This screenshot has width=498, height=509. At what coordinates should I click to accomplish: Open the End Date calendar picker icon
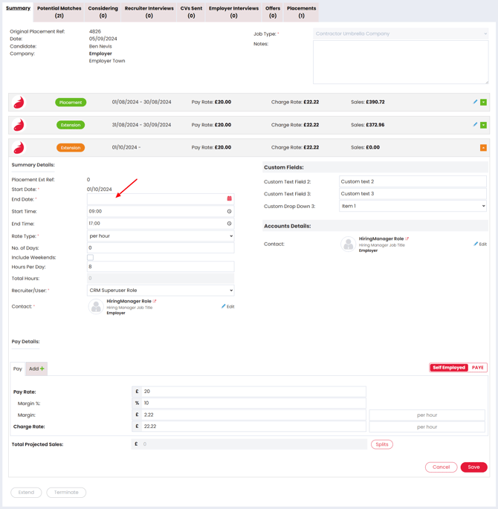pyautogui.click(x=229, y=198)
